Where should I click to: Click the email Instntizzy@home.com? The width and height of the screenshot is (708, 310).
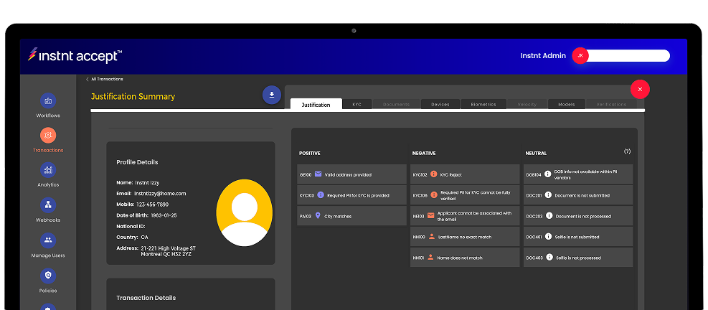pos(160,194)
